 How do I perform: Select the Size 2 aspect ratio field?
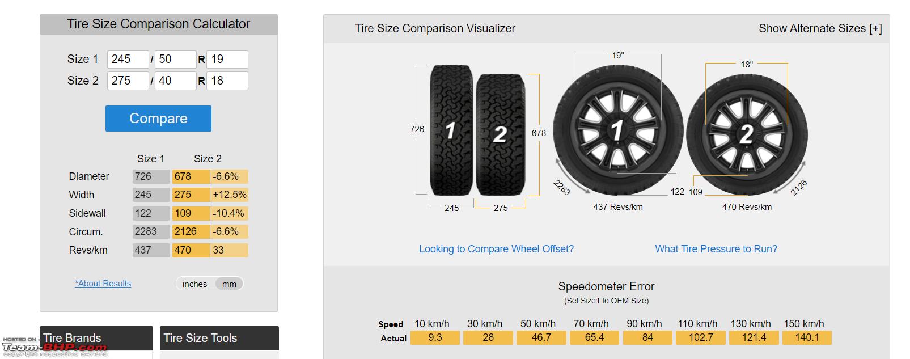176,81
